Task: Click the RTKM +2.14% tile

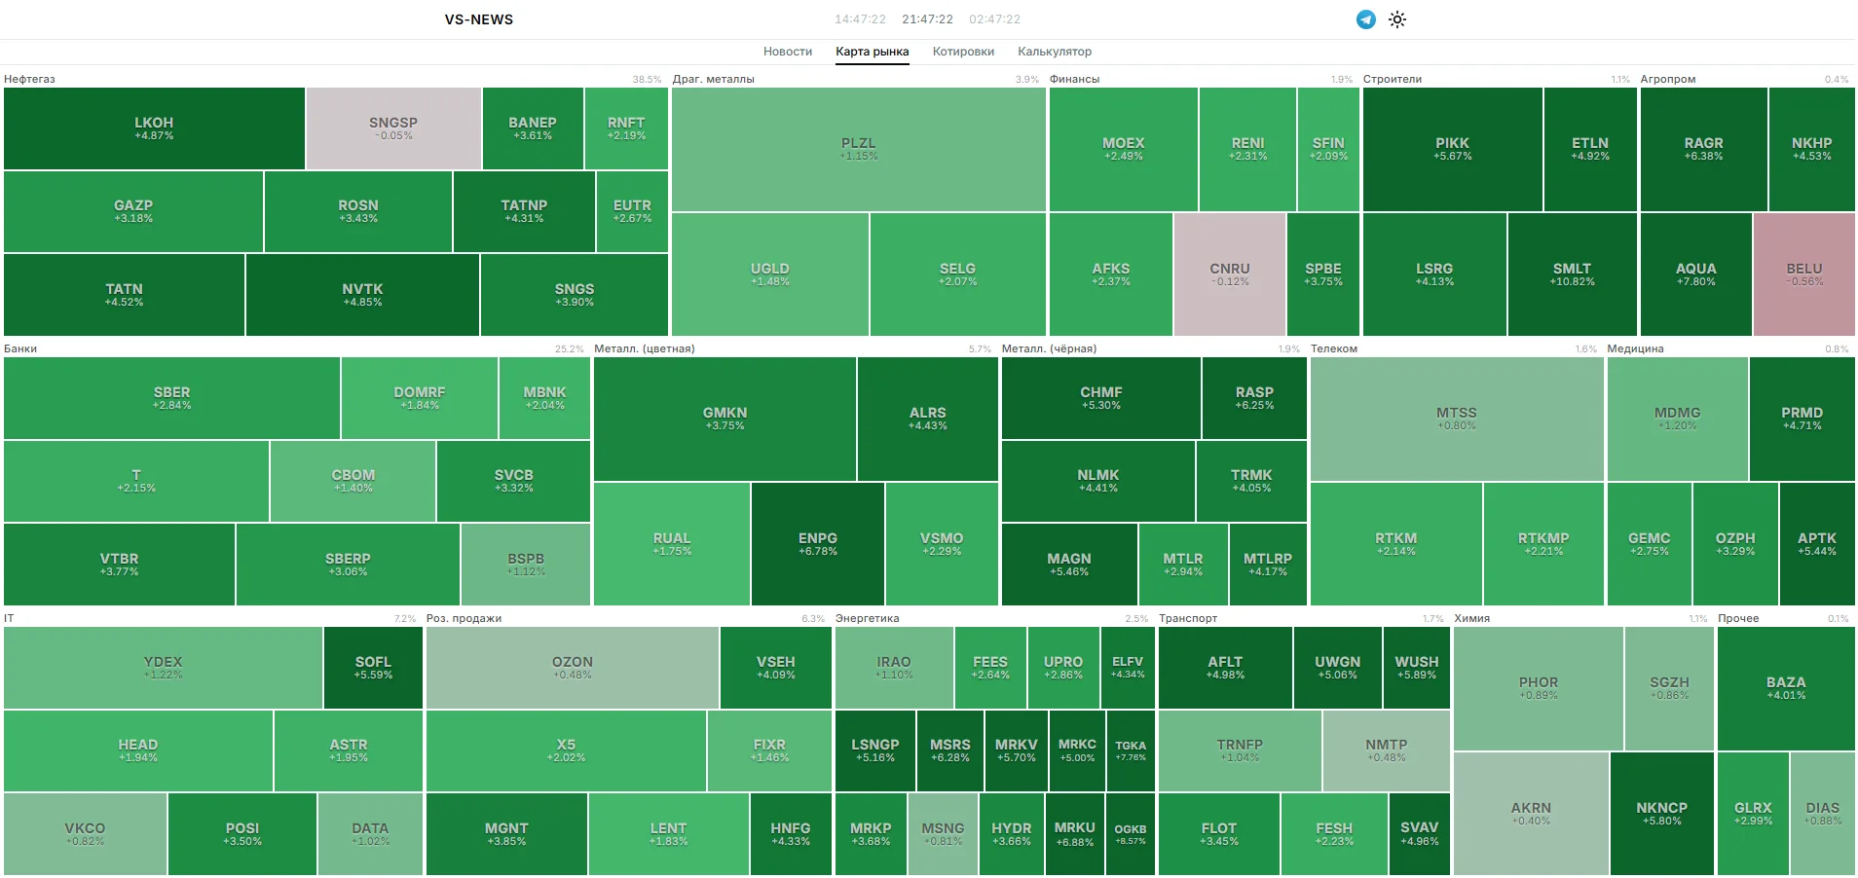Action: [x=1396, y=544]
